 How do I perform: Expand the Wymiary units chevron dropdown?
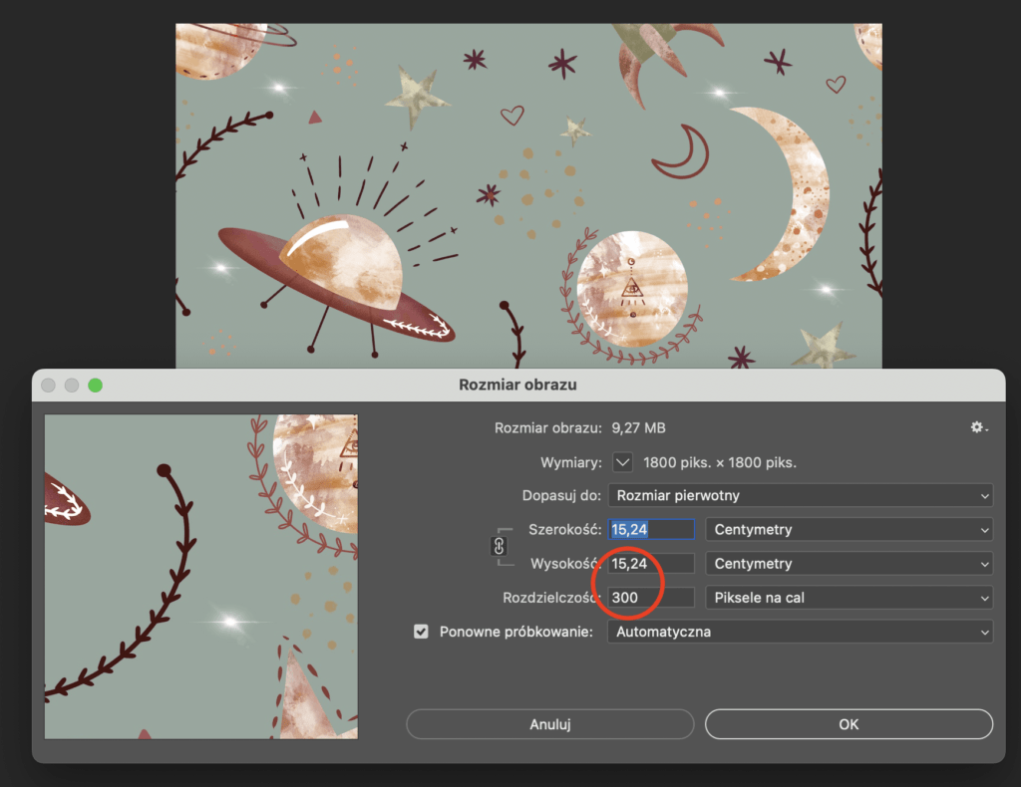[x=622, y=462]
